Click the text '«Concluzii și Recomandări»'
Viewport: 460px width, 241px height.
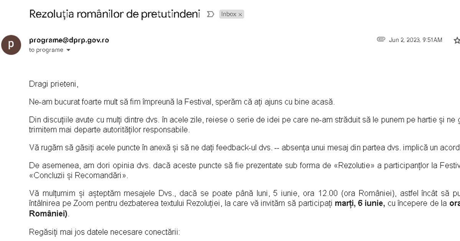point(78,176)
